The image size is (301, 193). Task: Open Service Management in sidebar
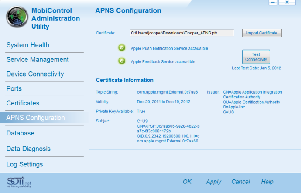[38, 60]
